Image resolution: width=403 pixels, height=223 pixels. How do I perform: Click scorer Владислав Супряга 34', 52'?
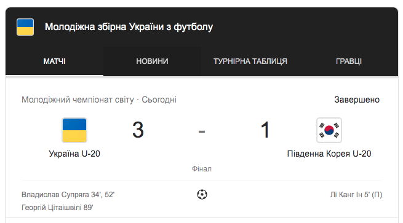(68, 195)
